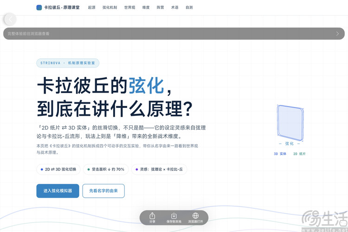Click the 受击面积 ↓ 约 70% chip
This screenshot has width=348, height=232.
point(106,169)
